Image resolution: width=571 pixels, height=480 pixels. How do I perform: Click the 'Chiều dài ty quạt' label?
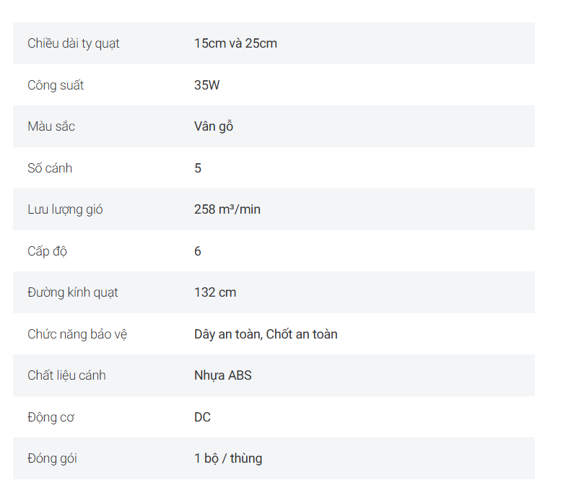pos(73,43)
